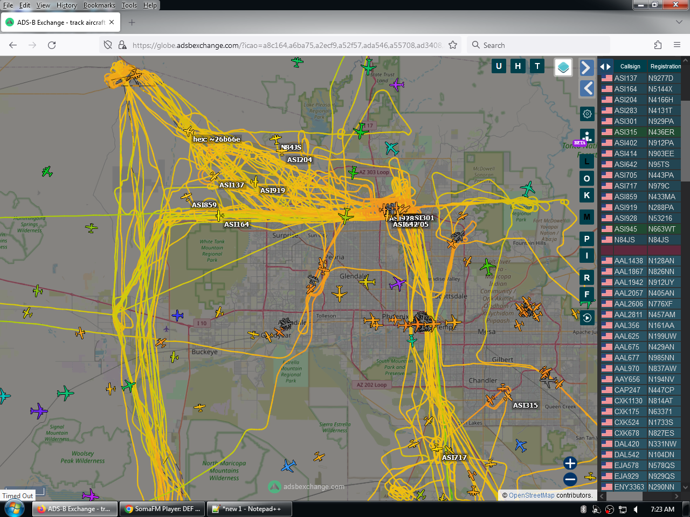Open the BETA stats podium icon

[587, 136]
